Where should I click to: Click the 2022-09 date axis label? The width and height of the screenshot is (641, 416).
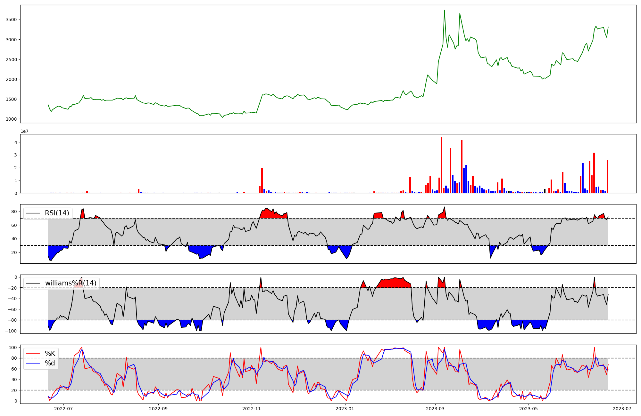(158, 409)
